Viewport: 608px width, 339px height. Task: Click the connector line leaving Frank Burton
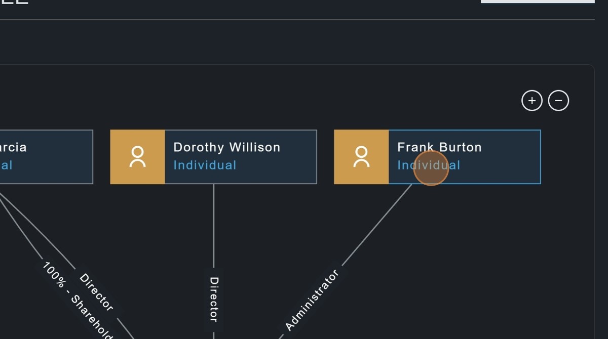point(377,224)
